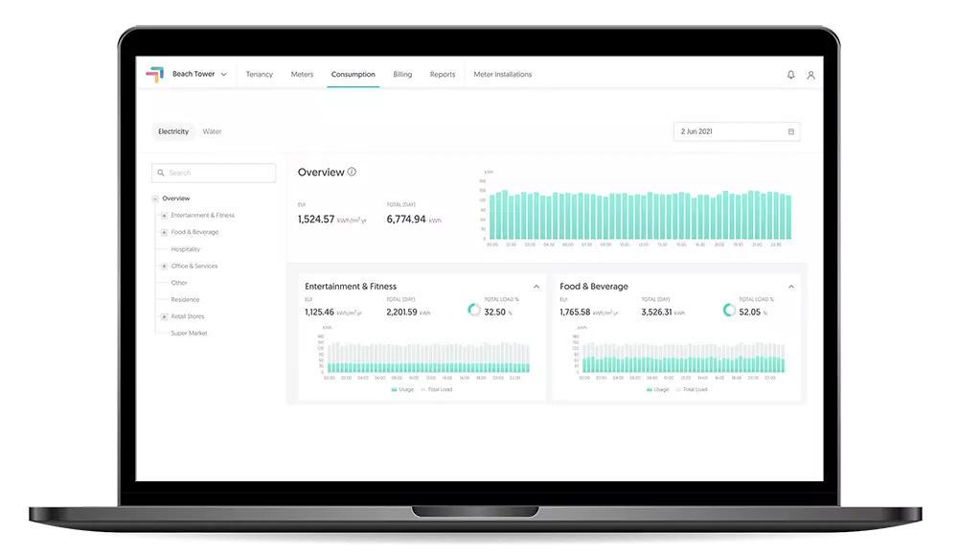Image resolution: width=958 pixels, height=557 pixels.
Task: Collapse the Food & Beverage card
Action: coord(791,287)
